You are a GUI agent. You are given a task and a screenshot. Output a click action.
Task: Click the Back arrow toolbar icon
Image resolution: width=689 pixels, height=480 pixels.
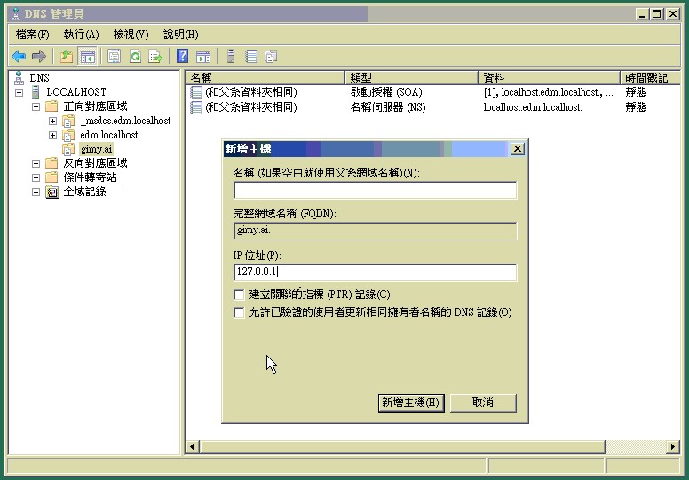(19, 56)
